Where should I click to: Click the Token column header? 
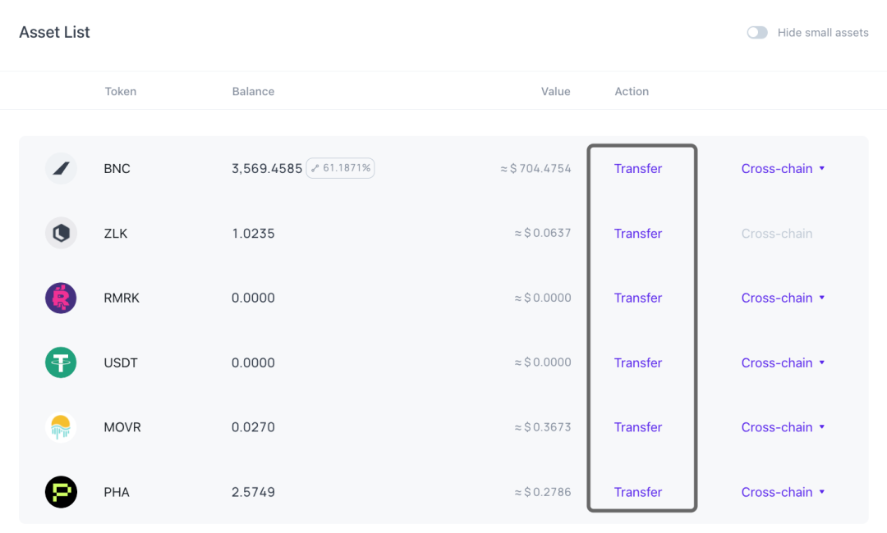121,91
